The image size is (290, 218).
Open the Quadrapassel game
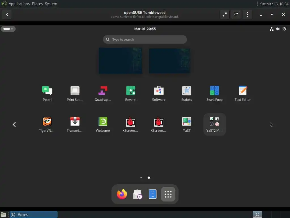pyautogui.click(x=103, y=94)
